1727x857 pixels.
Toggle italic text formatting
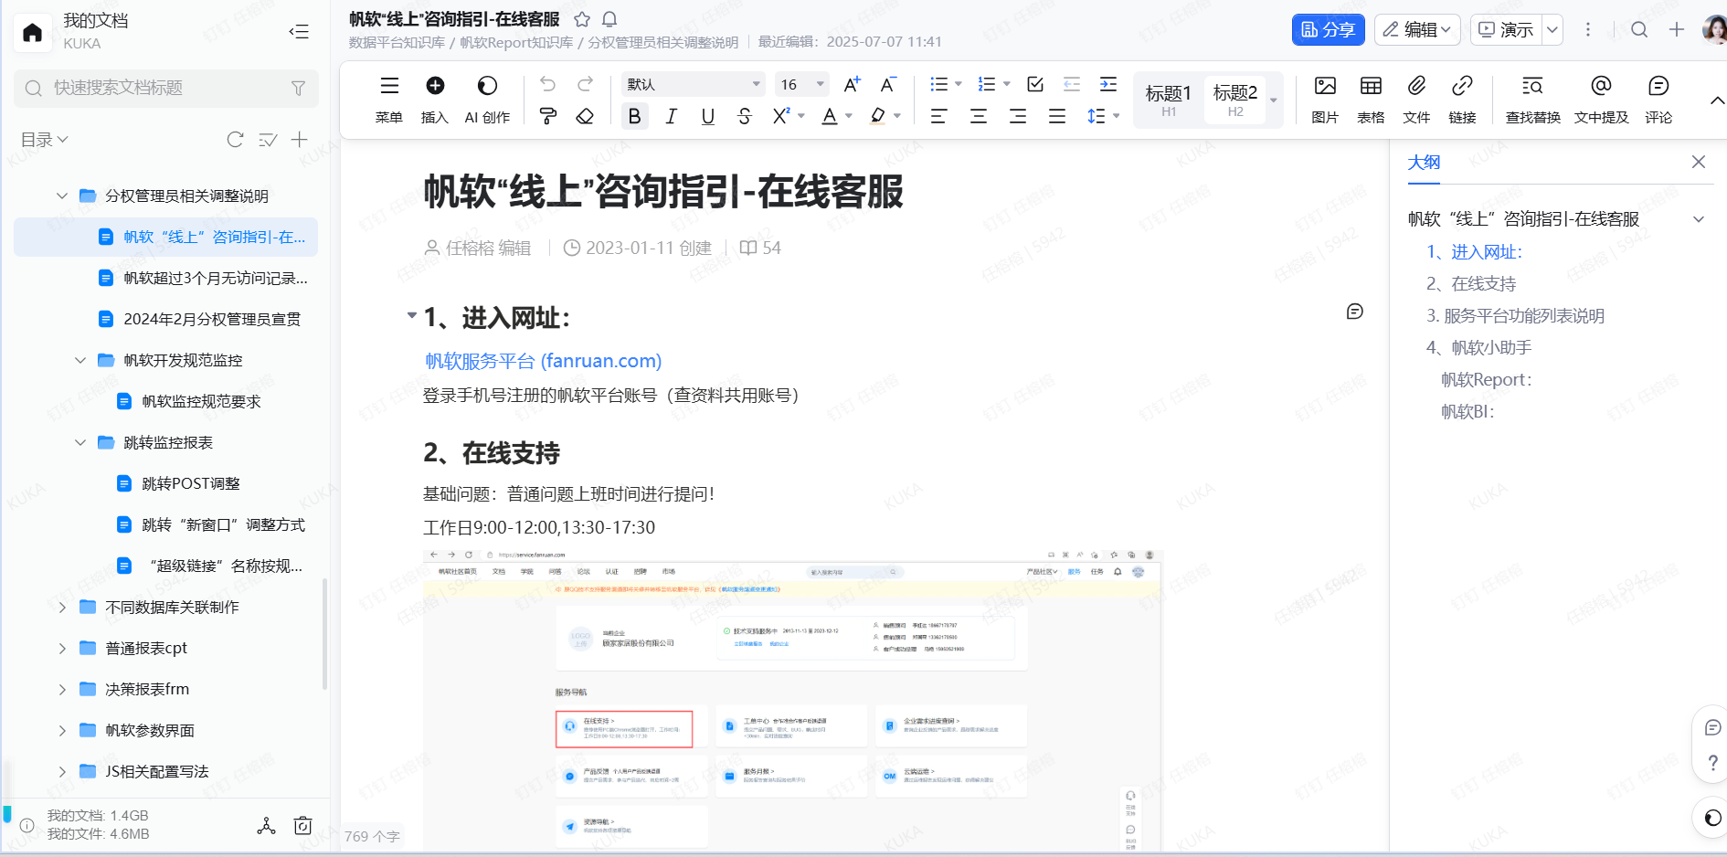671,116
